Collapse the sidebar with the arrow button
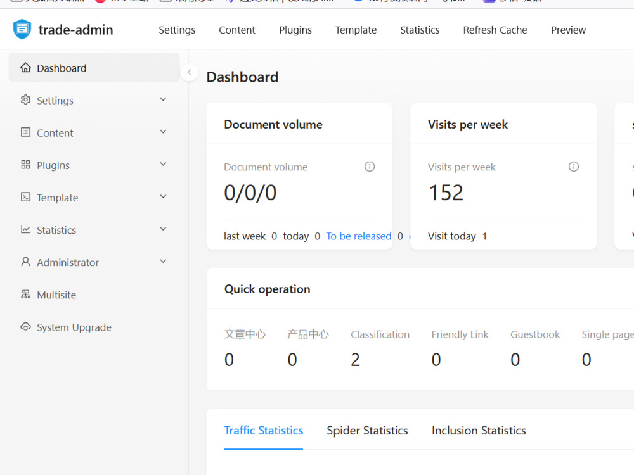 [x=189, y=72]
